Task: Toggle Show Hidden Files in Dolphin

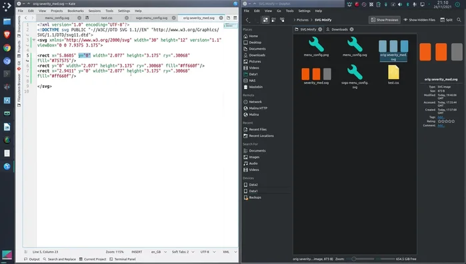Action: click(419, 20)
